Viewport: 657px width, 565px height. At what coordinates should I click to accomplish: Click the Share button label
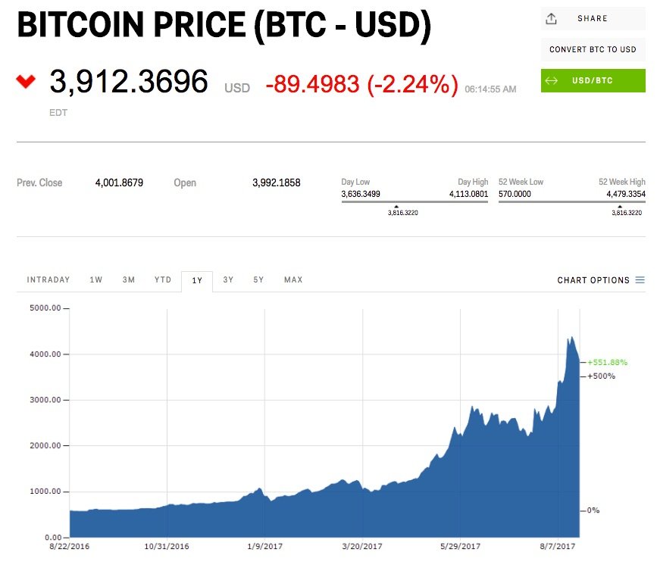point(593,19)
